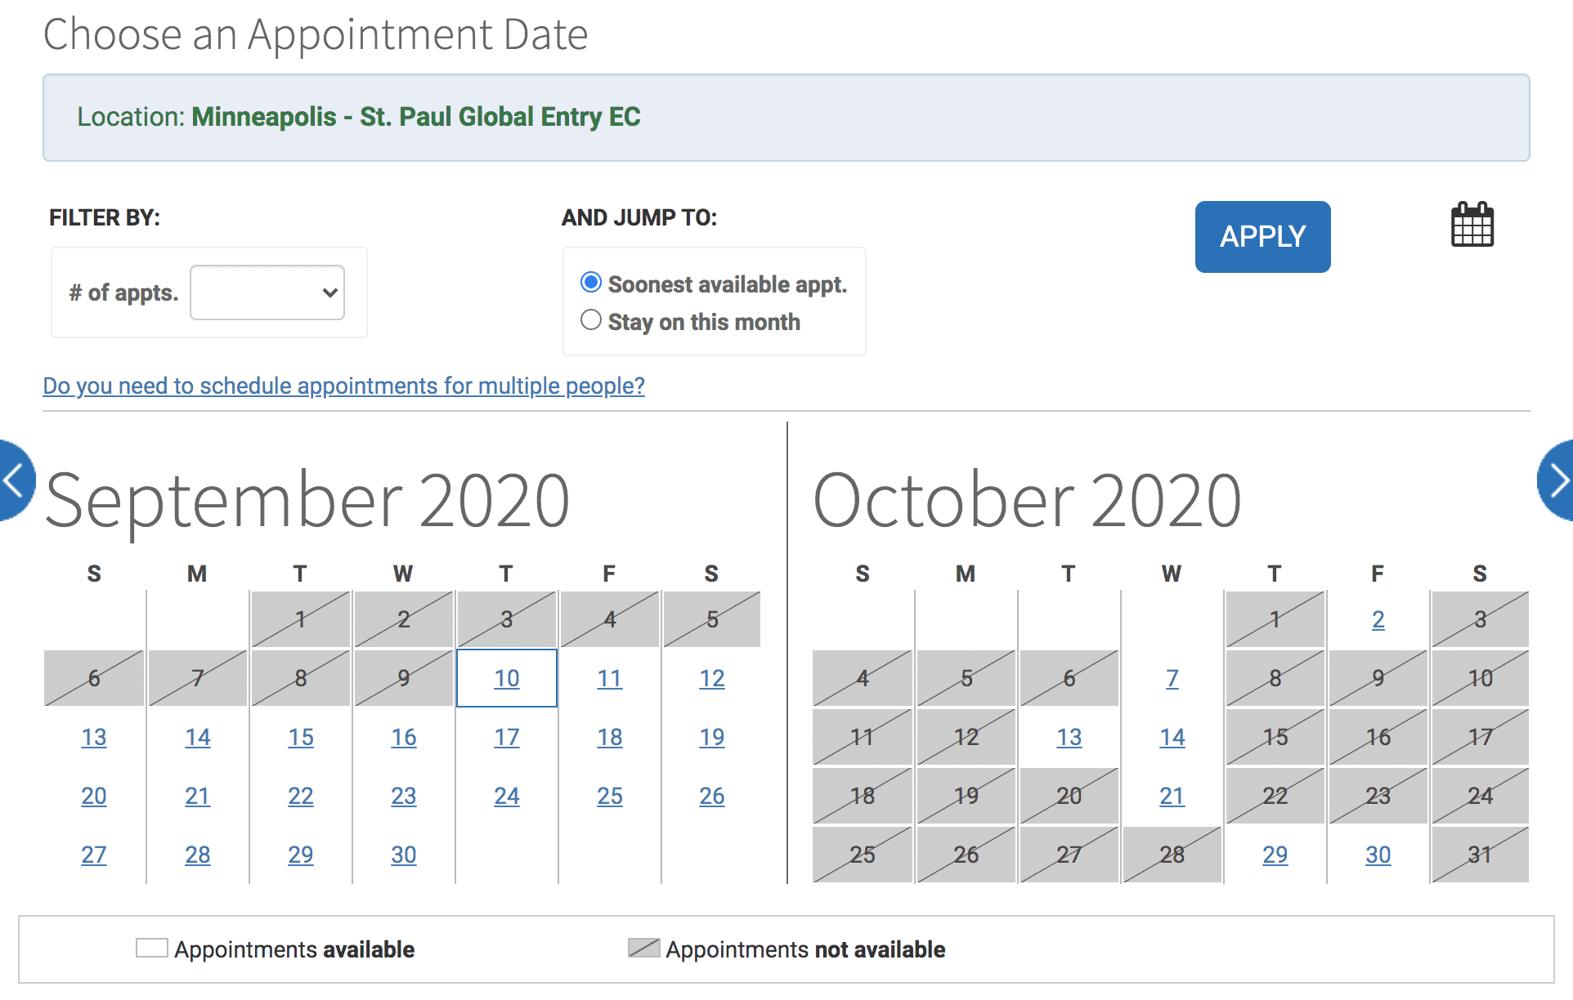Select September 11 appointment date
The height and width of the screenshot is (1000, 1573).
click(x=609, y=677)
